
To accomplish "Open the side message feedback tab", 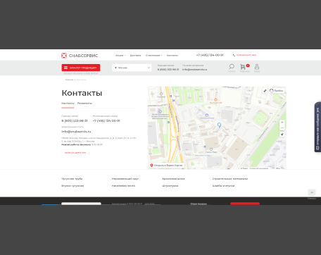I will 317,127.
